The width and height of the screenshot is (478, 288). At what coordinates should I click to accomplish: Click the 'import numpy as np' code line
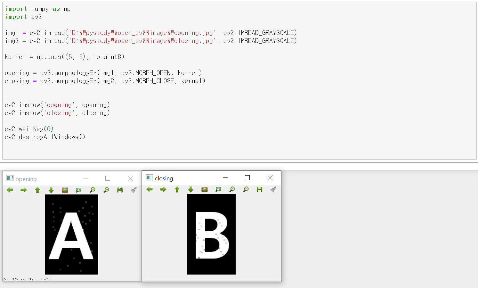click(38, 9)
